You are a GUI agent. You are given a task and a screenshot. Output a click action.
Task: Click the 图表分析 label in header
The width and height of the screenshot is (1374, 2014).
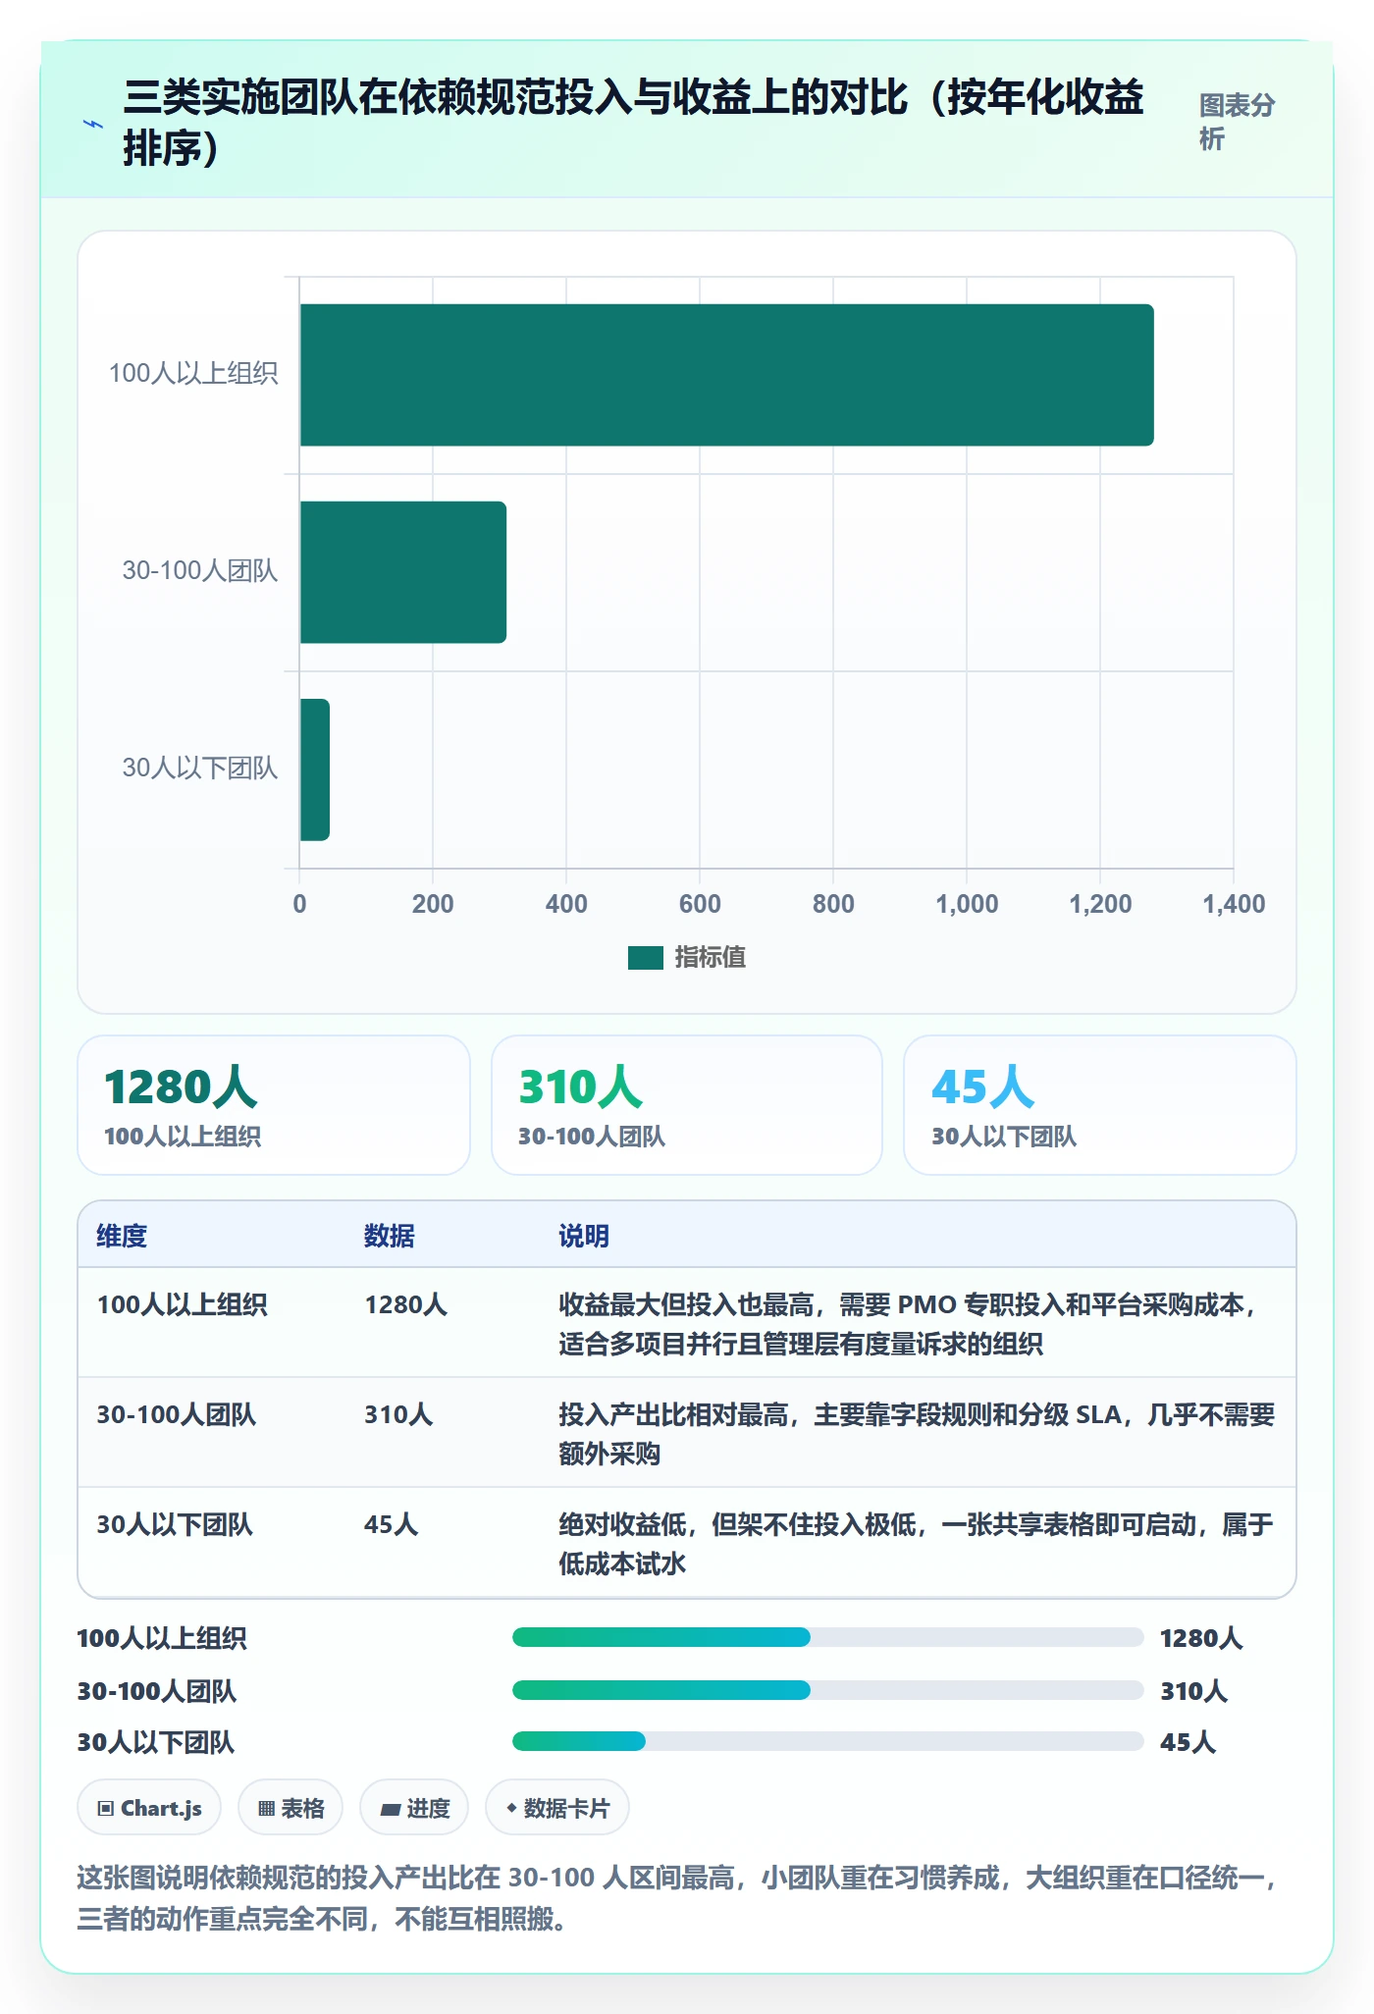click(1237, 123)
